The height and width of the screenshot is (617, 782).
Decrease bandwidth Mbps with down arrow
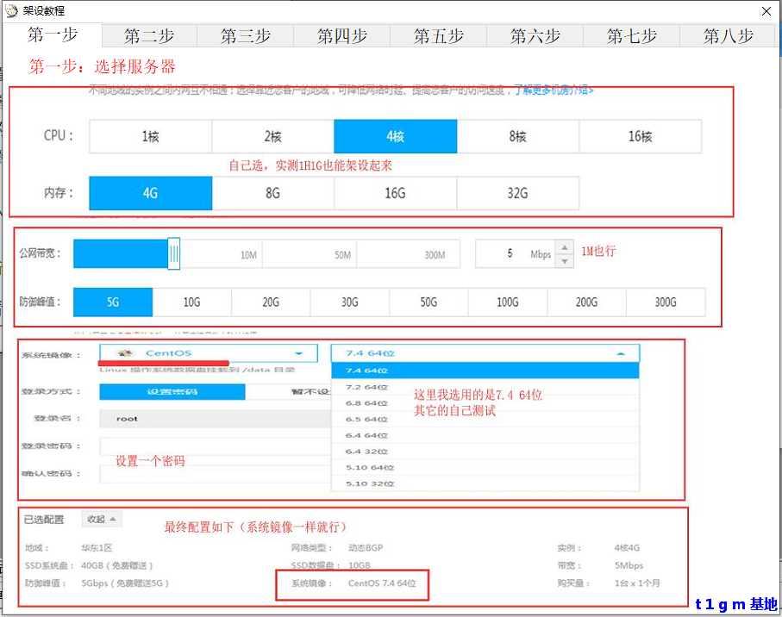point(565,260)
